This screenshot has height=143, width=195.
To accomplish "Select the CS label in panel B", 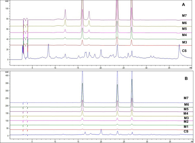I will pyautogui.click(x=186, y=131).
